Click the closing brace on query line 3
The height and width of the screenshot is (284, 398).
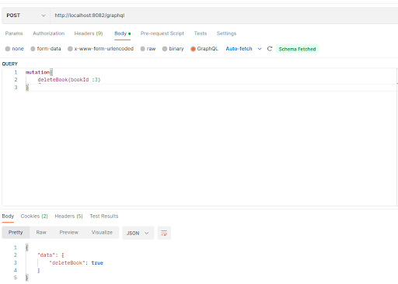(27, 88)
